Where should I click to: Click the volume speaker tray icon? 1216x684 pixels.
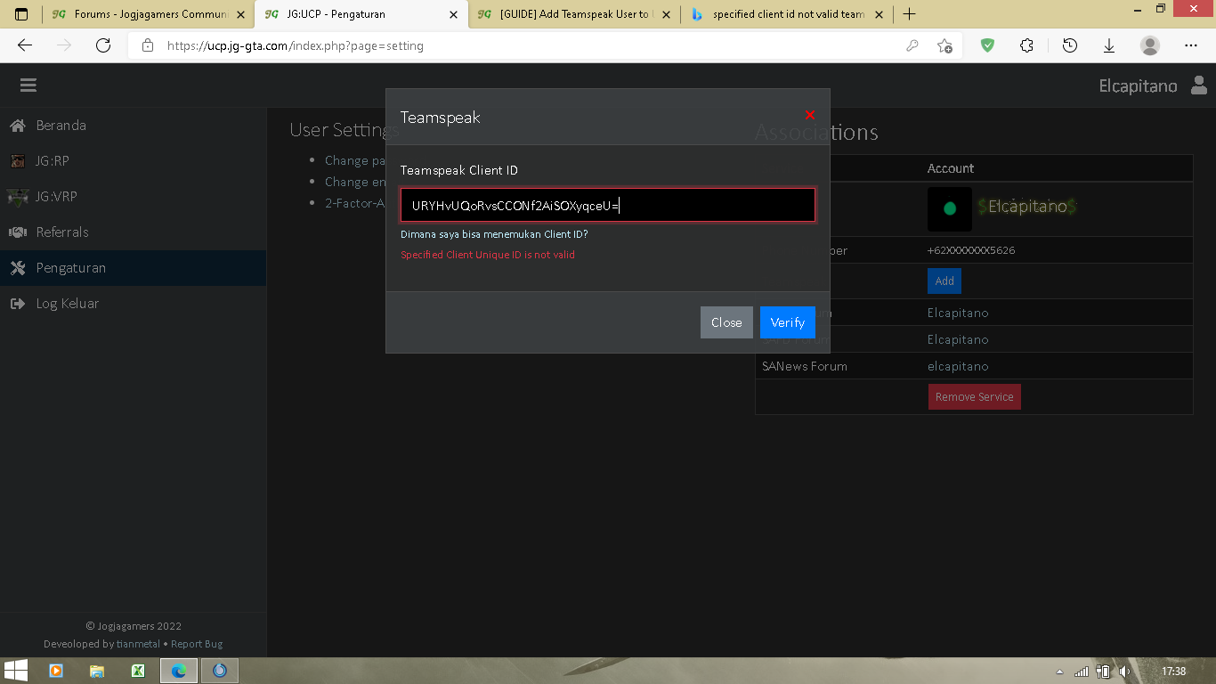1124,672
